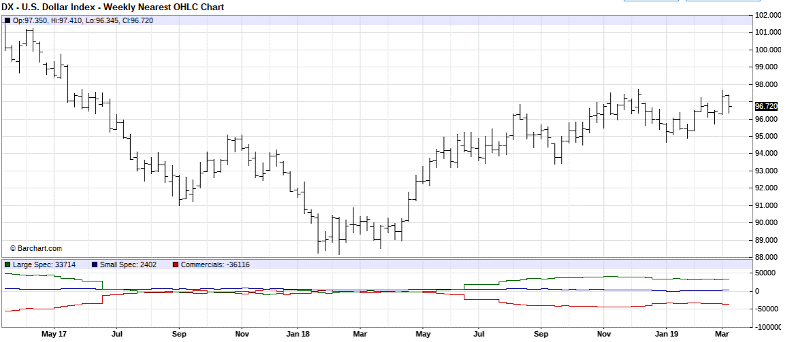Click the 'Small Spec: 2402' legend text
Viewport: 796px width, 342px height.
[x=128, y=264]
